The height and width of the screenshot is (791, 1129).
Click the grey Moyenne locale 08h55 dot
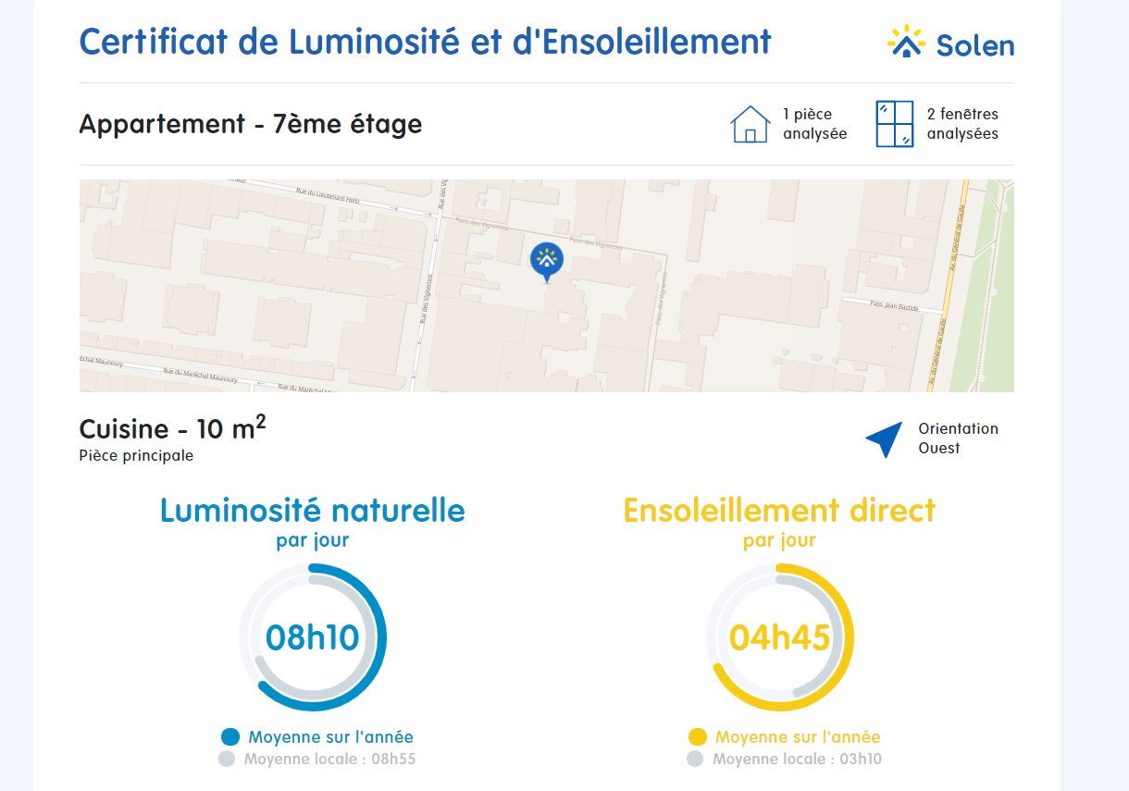tap(227, 760)
